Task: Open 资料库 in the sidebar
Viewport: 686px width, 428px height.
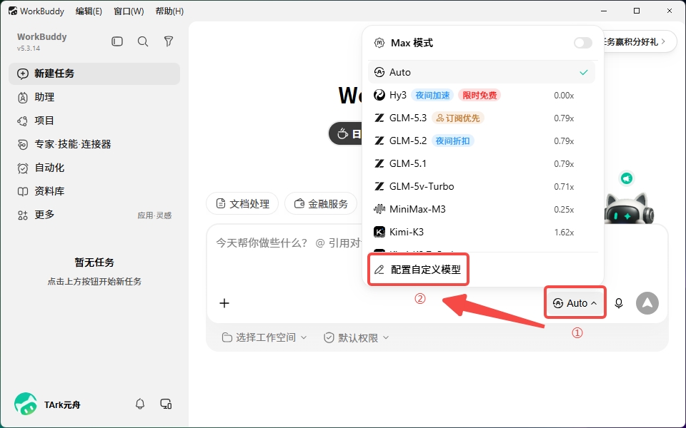Action: 94,191
